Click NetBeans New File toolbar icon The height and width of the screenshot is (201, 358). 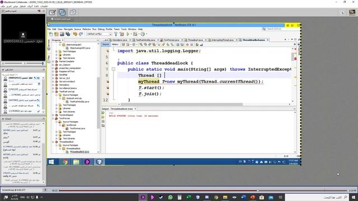[51, 34]
